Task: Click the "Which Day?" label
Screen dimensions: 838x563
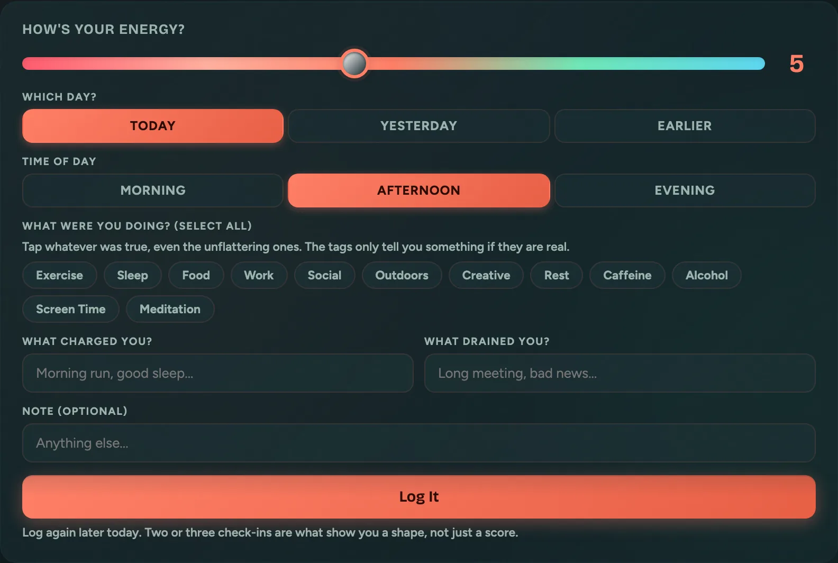Action: (59, 97)
